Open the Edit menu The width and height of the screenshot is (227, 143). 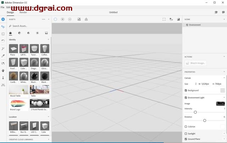tap(8, 7)
